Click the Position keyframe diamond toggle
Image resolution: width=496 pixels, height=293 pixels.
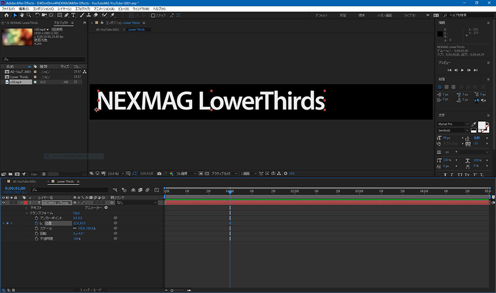coord(8,223)
